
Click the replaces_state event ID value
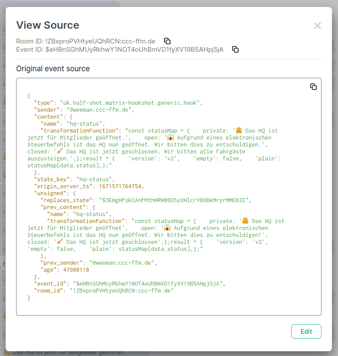(x=174, y=200)
